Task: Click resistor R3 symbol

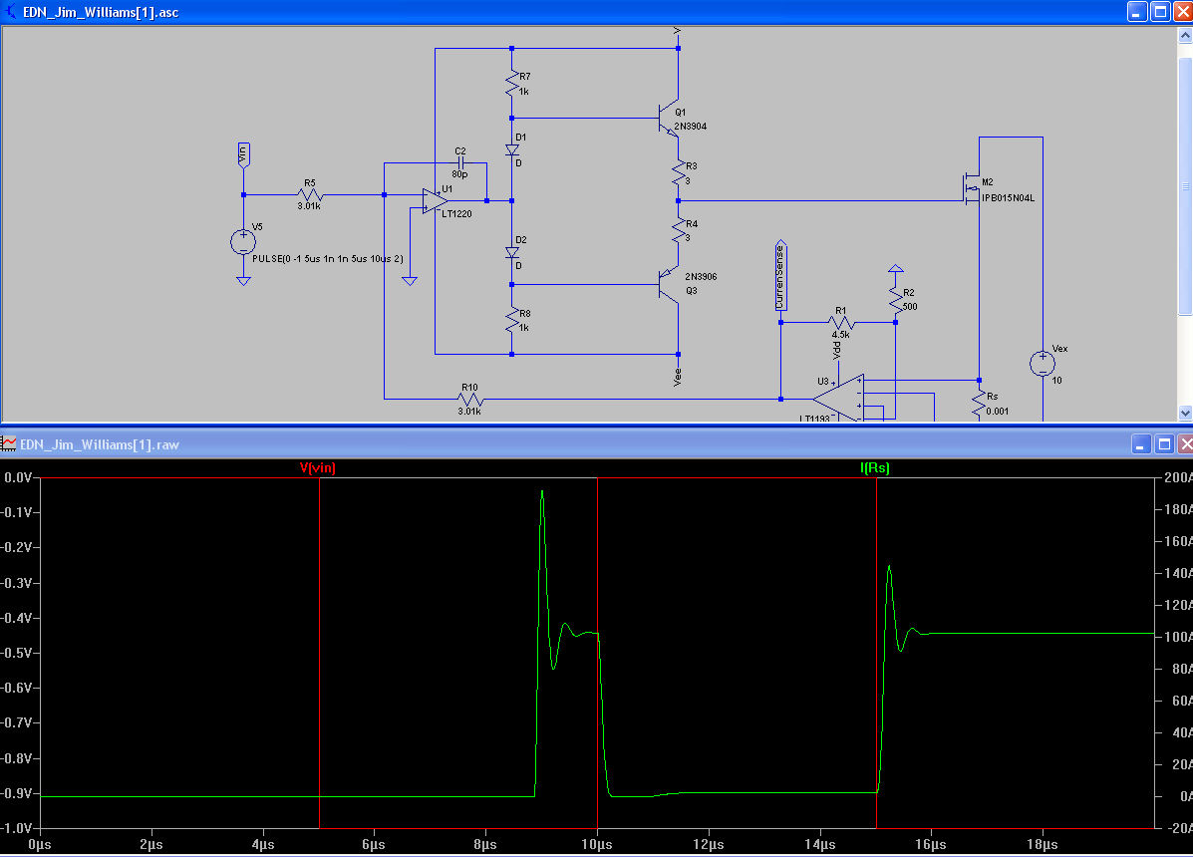Action: click(x=678, y=173)
